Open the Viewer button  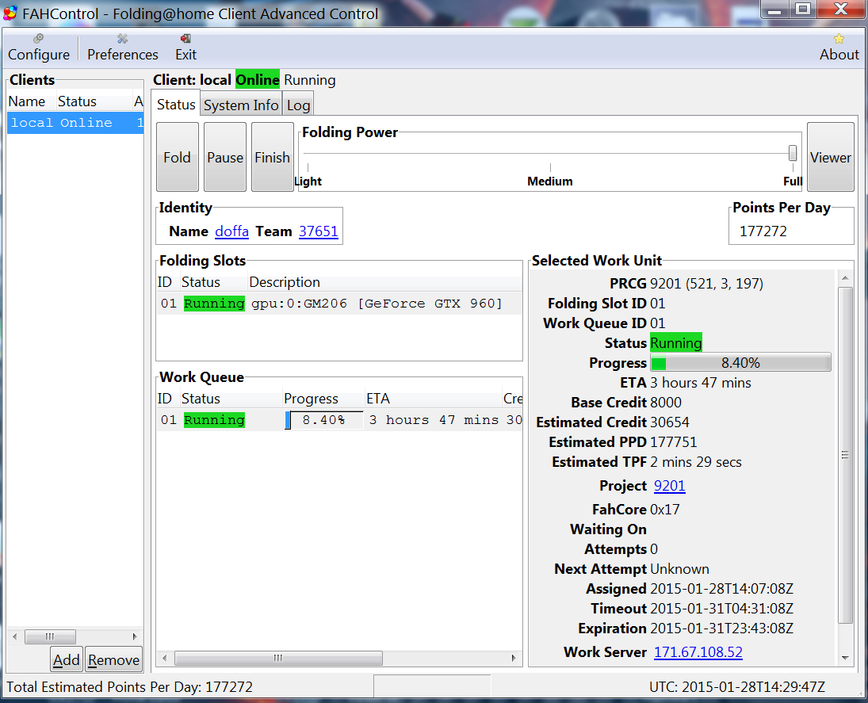pyautogui.click(x=831, y=157)
